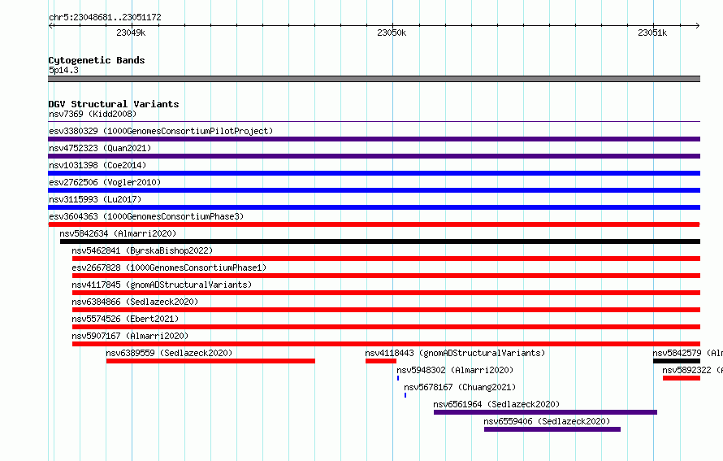Select purple bar under nsv6561964
This screenshot has height=461, width=723.
pyautogui.click(x=545, y=412)
